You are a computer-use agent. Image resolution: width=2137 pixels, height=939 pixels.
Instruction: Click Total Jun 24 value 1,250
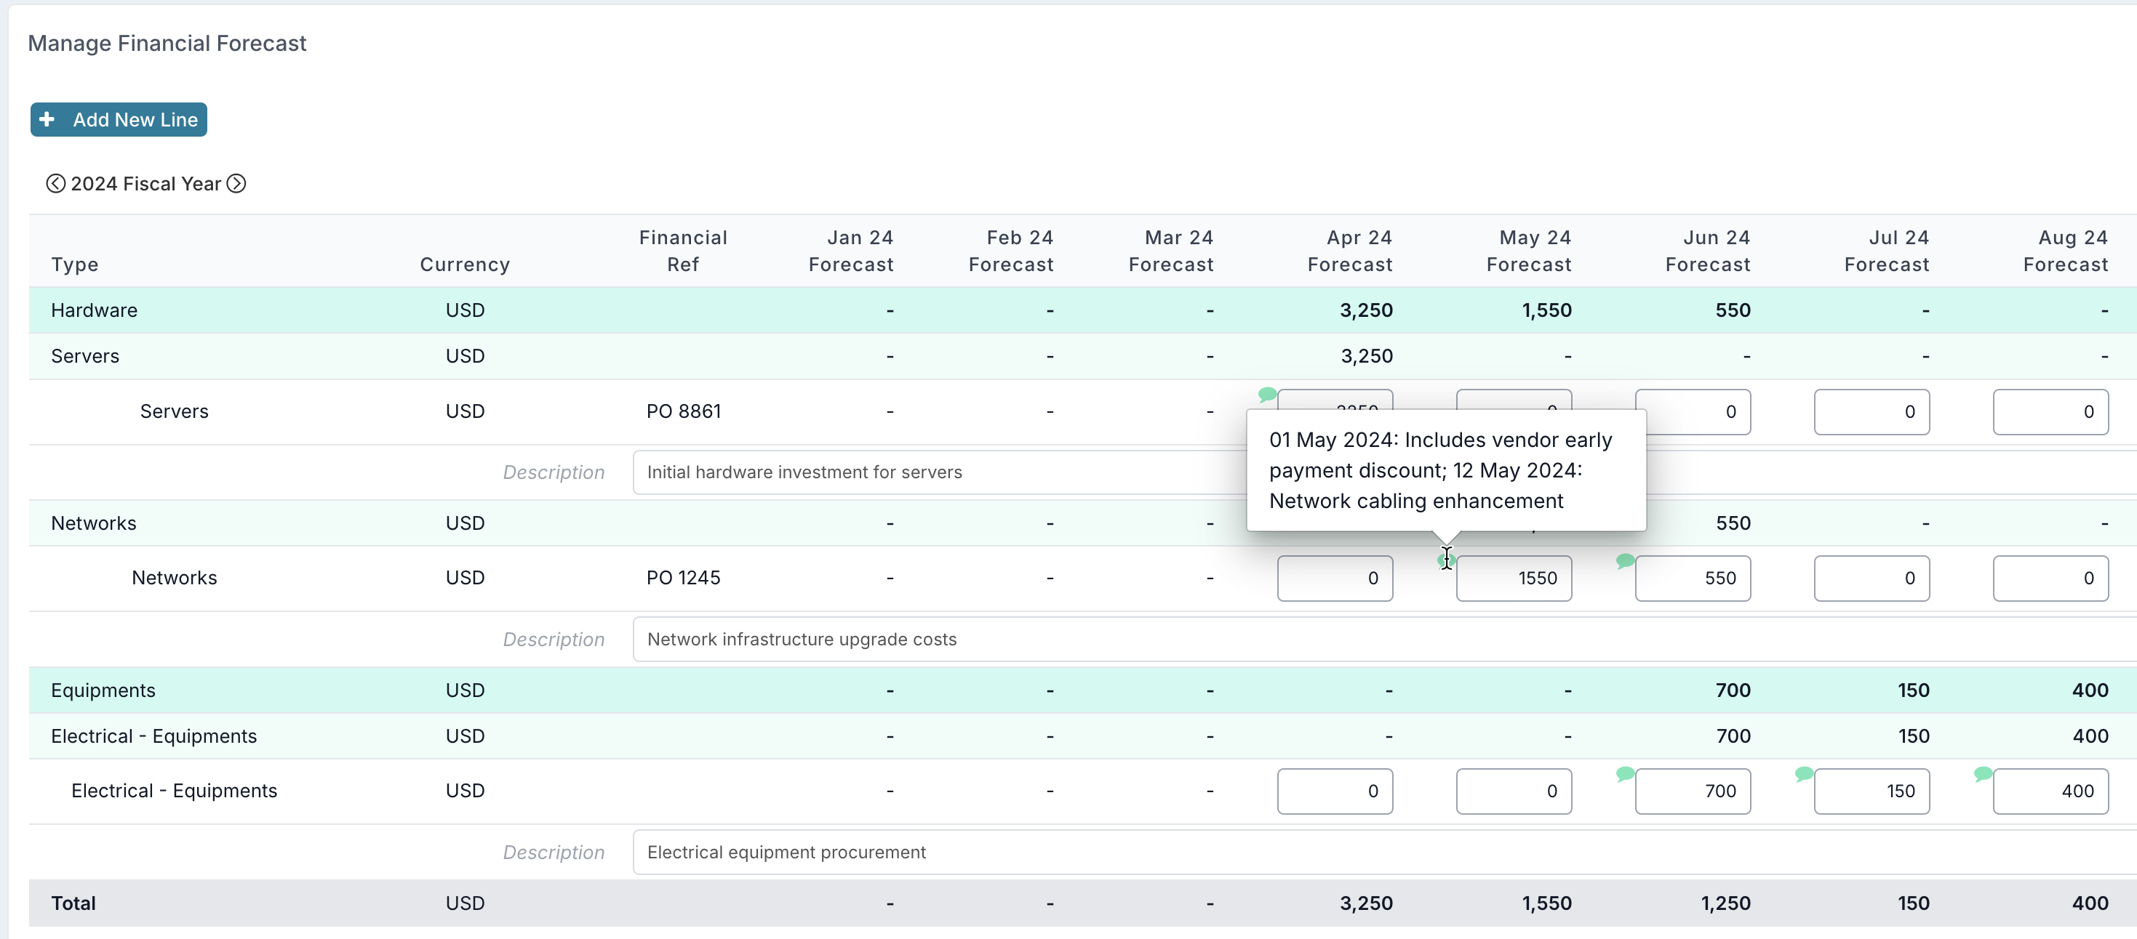click(1725, 904)
